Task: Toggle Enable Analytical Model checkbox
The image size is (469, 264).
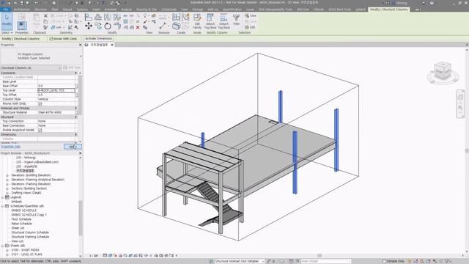Action: tap(40, 131)
